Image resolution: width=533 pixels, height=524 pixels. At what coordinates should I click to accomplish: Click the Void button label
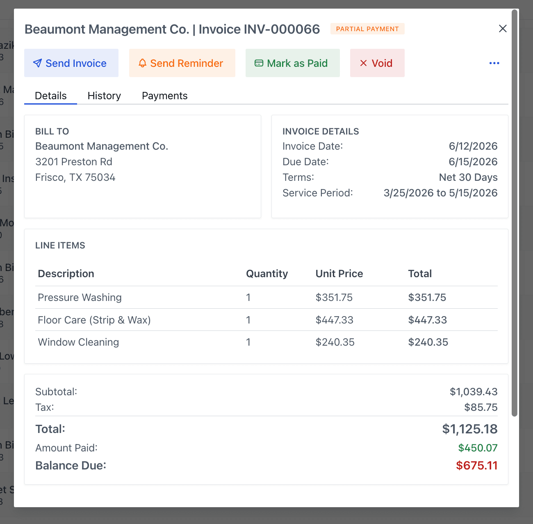[x=382, y=63]
